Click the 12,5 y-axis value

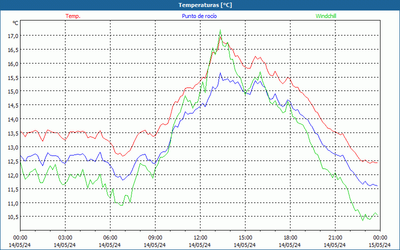click(13, 161)
